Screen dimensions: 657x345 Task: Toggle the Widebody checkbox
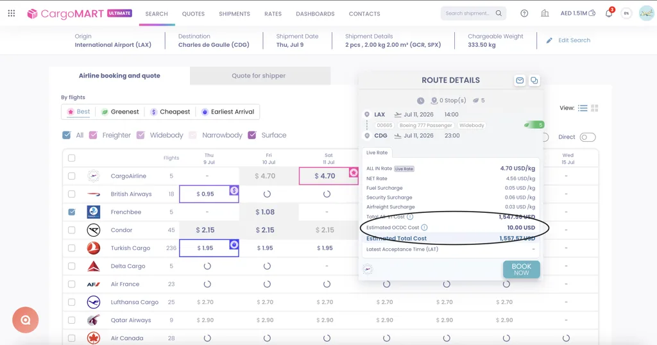(141, 135)
